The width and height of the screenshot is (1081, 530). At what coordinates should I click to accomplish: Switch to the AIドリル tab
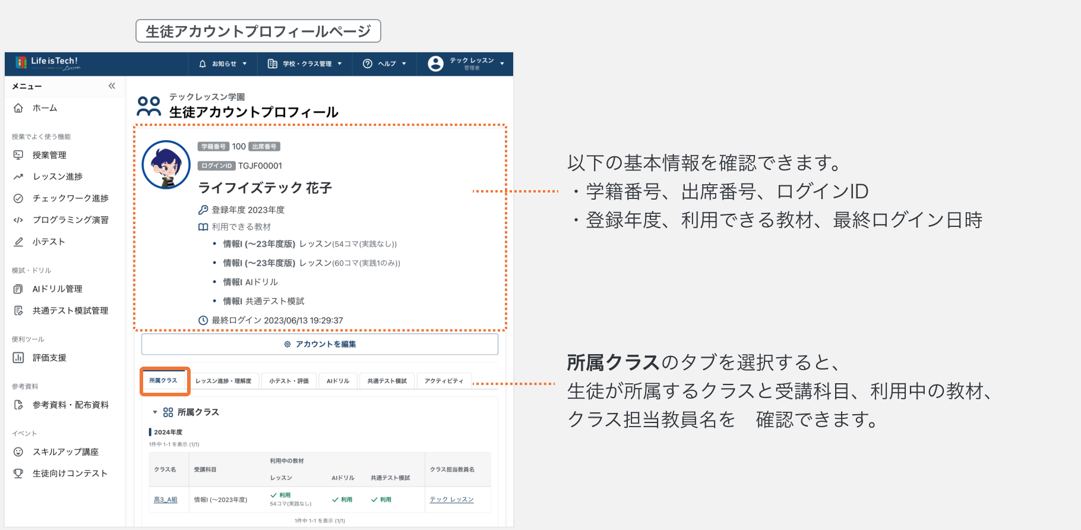coord(338,381)
